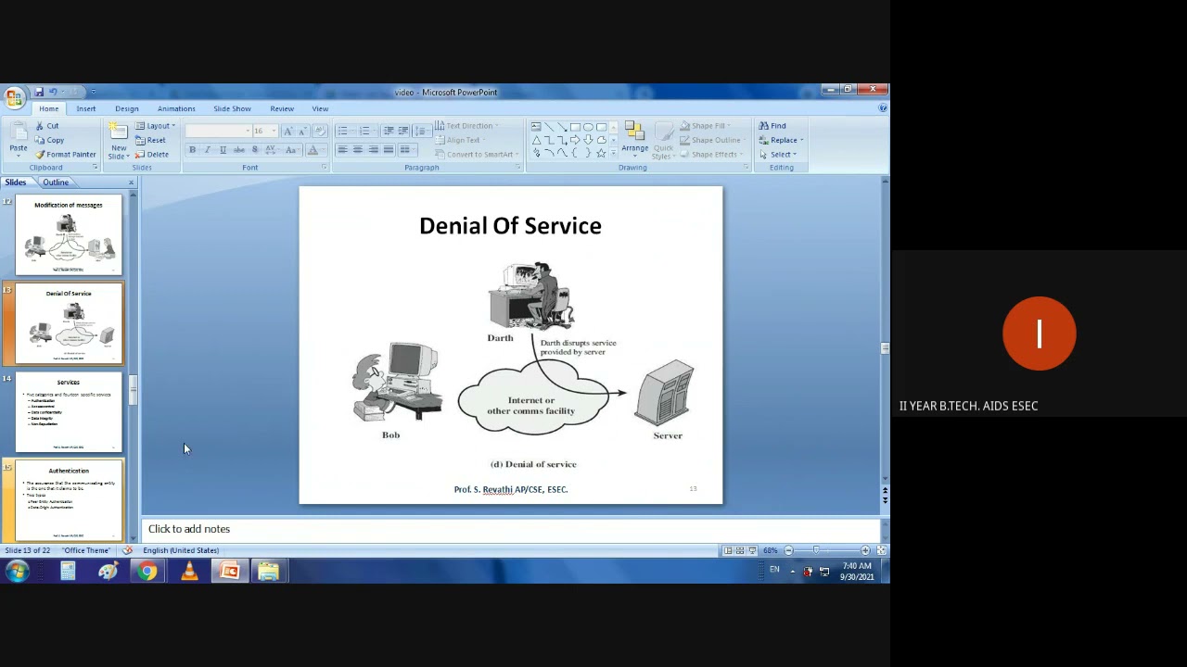Justify the paragraph text
1187x667 pixels.
[x=389, y=150]
